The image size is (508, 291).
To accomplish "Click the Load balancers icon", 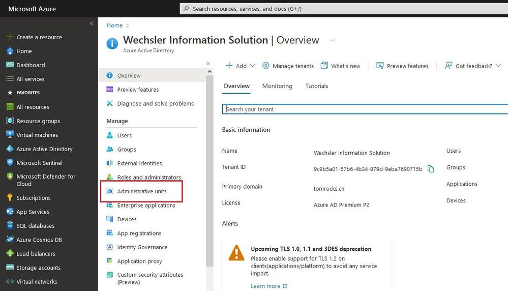I will (10, 253).
